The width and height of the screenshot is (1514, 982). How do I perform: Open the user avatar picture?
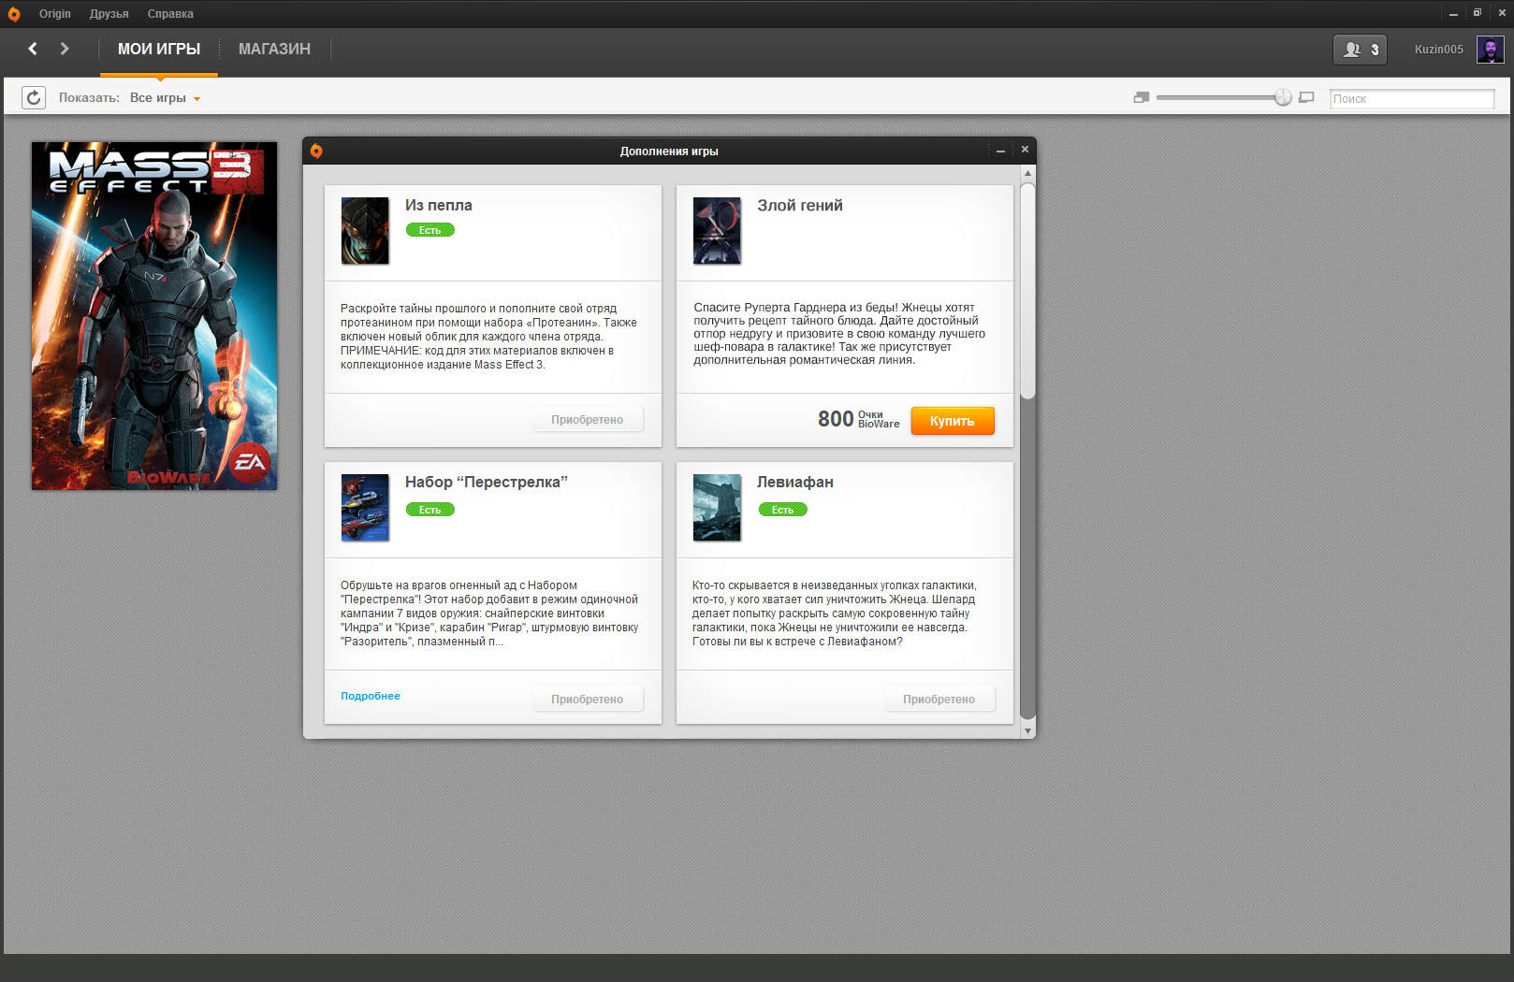pos(1490,50)
